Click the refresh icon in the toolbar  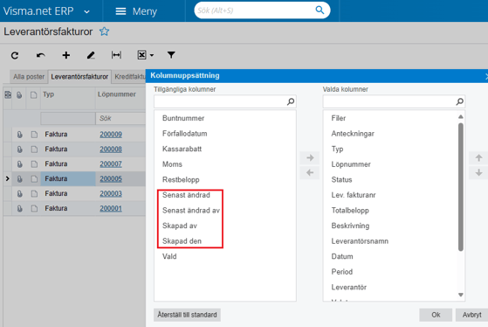coord(15,55)
